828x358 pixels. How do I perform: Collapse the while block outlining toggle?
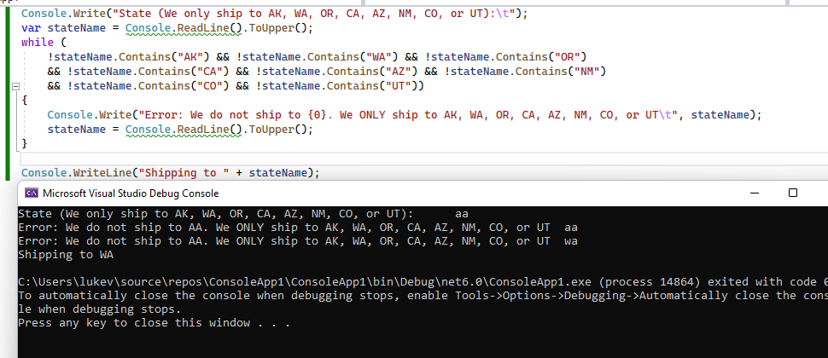[x=15, y=86]
